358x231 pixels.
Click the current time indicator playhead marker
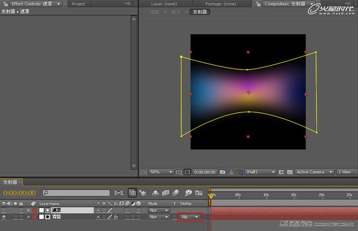211,196
